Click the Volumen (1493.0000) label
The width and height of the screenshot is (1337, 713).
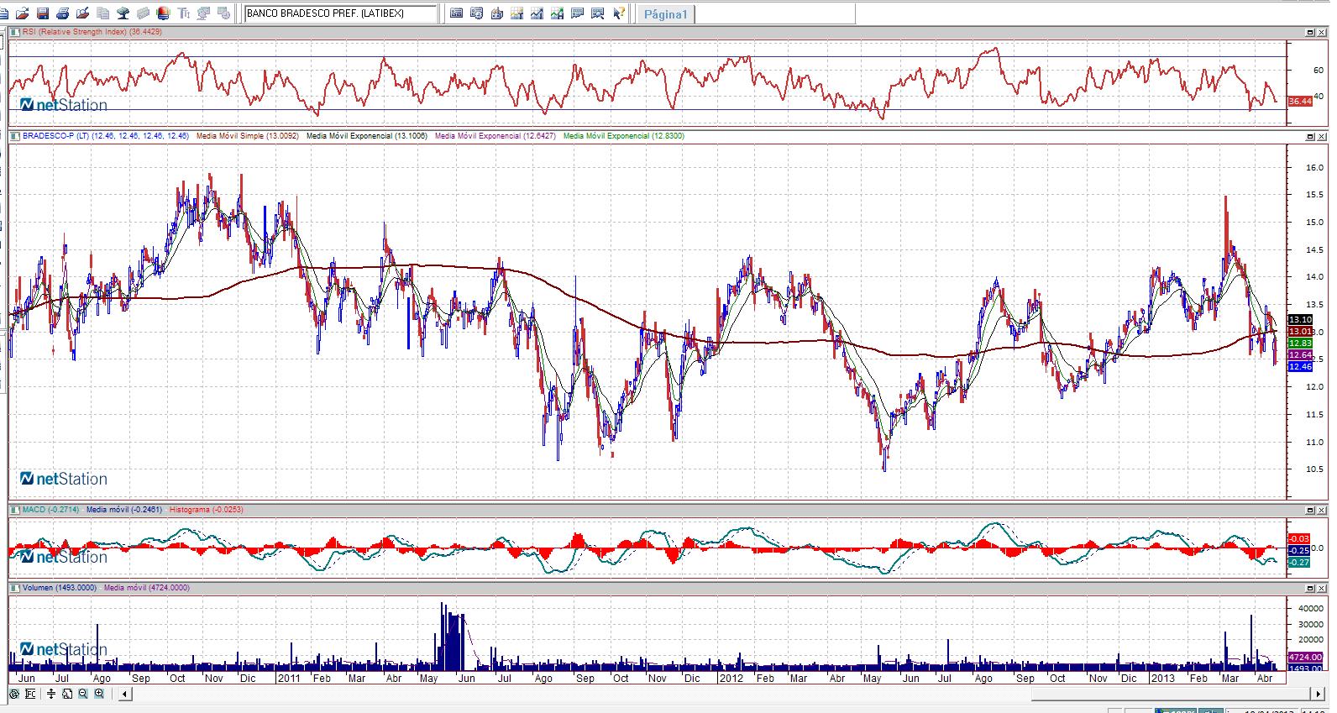tap(60, 588)
